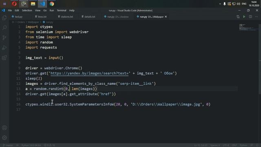Show hidden system tray icons chevron
Screen dimensions: 261x147
[220, 4]
